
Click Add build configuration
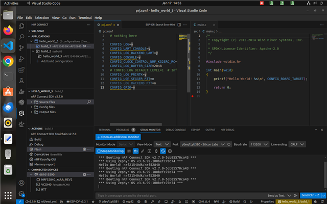tap(55, 61)
